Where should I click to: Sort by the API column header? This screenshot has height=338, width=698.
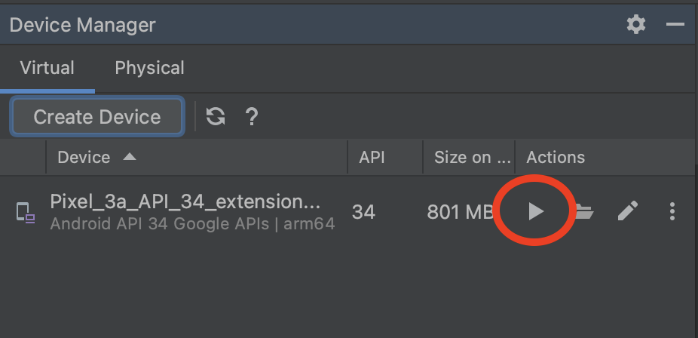click(x=372, y=157)
